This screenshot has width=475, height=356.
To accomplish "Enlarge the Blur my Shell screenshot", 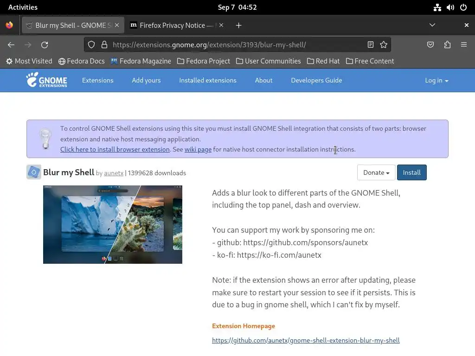I will click(113, 225).
